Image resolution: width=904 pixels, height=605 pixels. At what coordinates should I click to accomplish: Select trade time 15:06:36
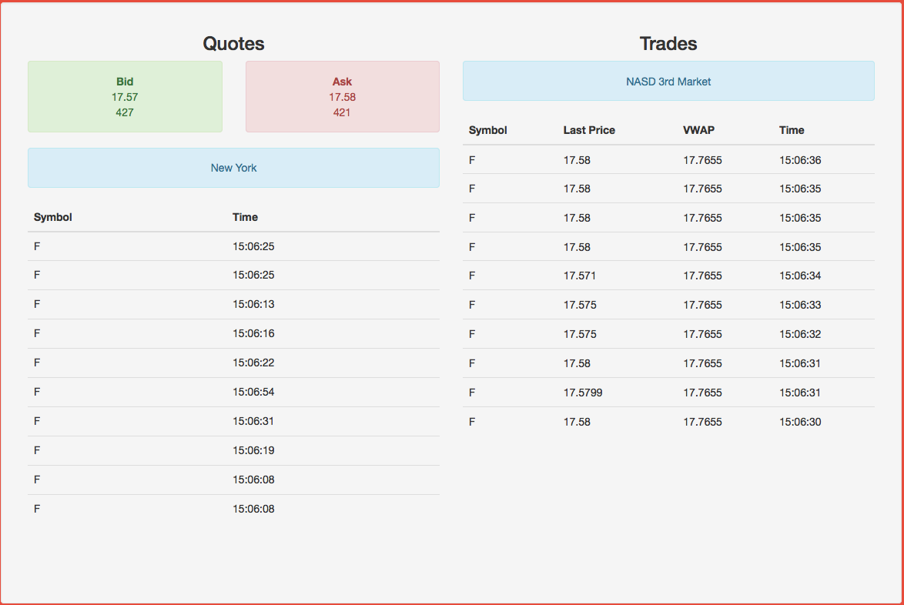pyautogui.click(x=800, y=160)
